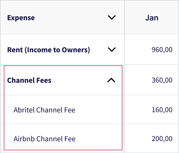Collapse the Channel Fees group chevron

point(112,80)
